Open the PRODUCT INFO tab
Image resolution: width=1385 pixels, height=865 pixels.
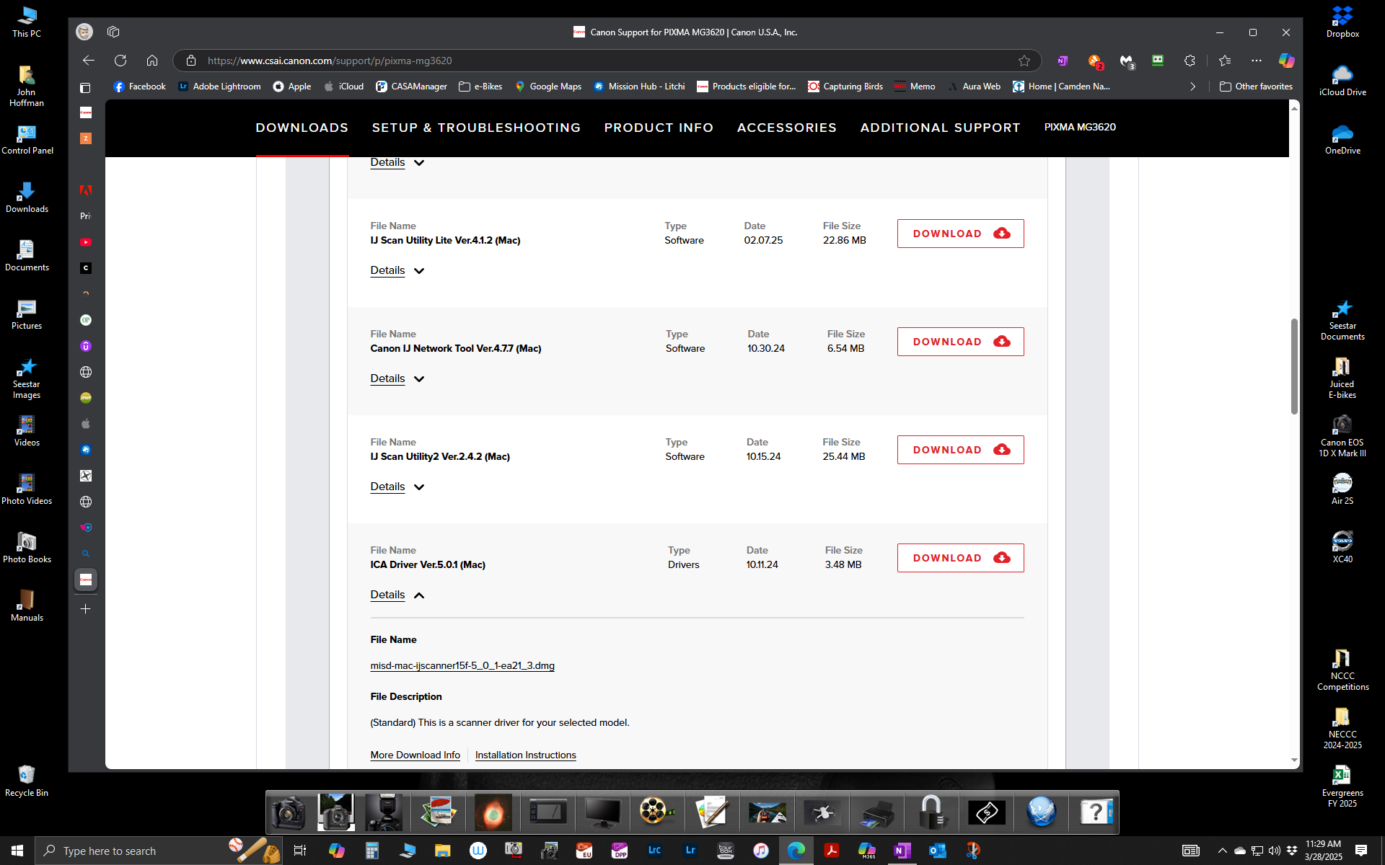pos(659,128)
